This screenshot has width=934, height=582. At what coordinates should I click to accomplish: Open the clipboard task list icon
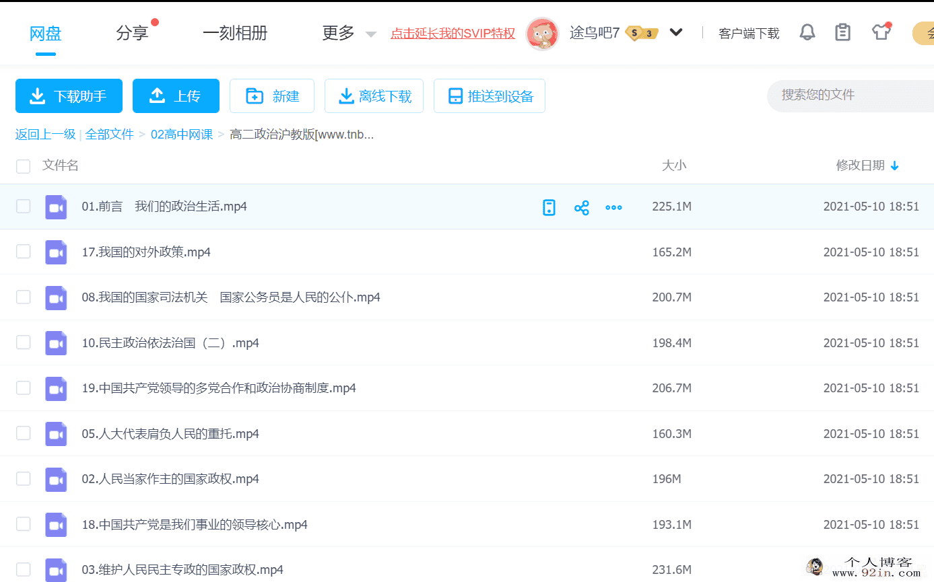point(842,32)
